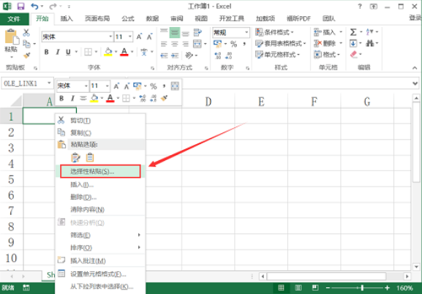Screen dimensions: 422x294
Task: Click the ribbon percent style icon
Action: 233,44
